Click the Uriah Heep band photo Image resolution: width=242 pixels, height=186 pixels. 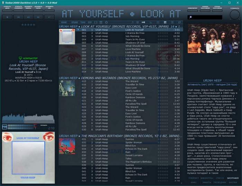(213, 39)
